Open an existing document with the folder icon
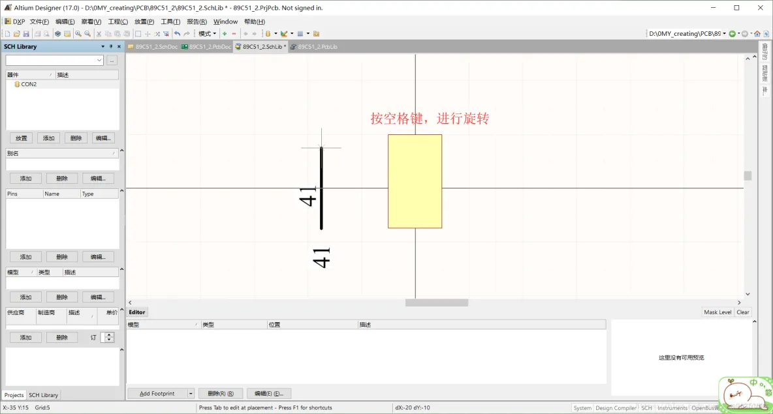This screenshot has height=414, width=773. pyautogui.click(x=17, y=34)
